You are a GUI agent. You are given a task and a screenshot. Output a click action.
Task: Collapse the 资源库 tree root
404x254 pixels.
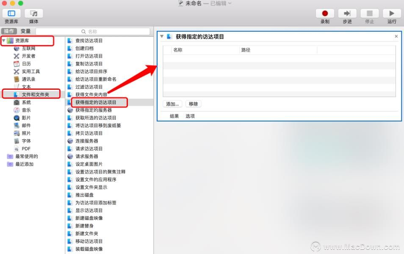click(4, 41)
